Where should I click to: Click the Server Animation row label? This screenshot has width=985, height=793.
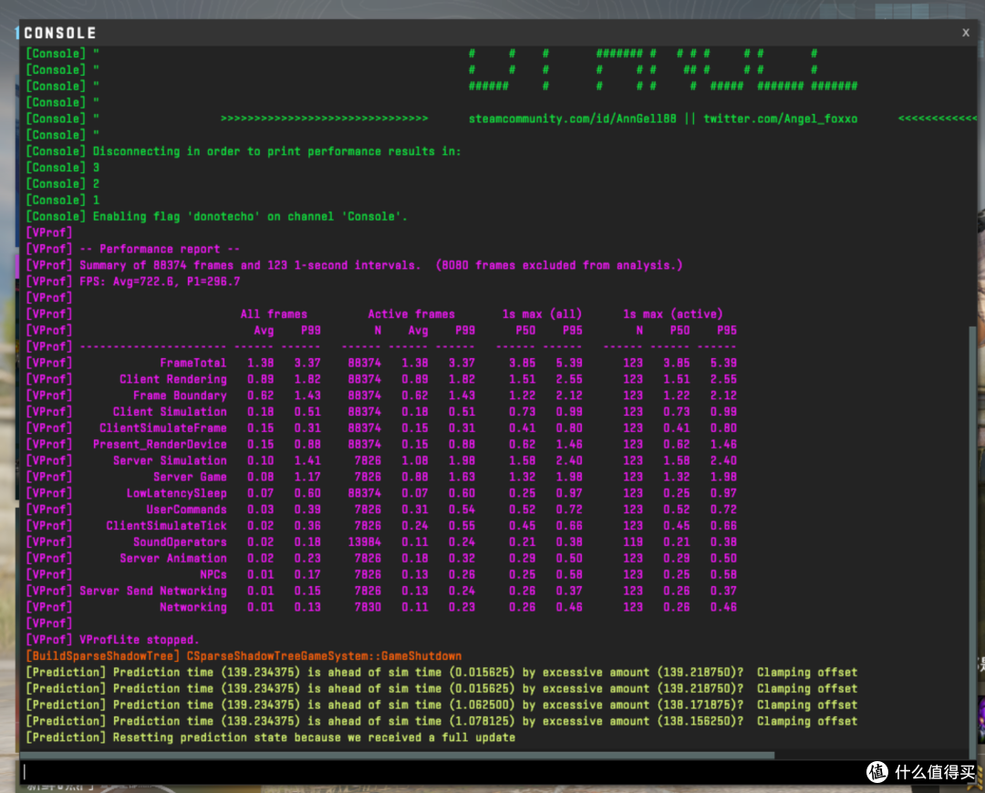[172, 559]
